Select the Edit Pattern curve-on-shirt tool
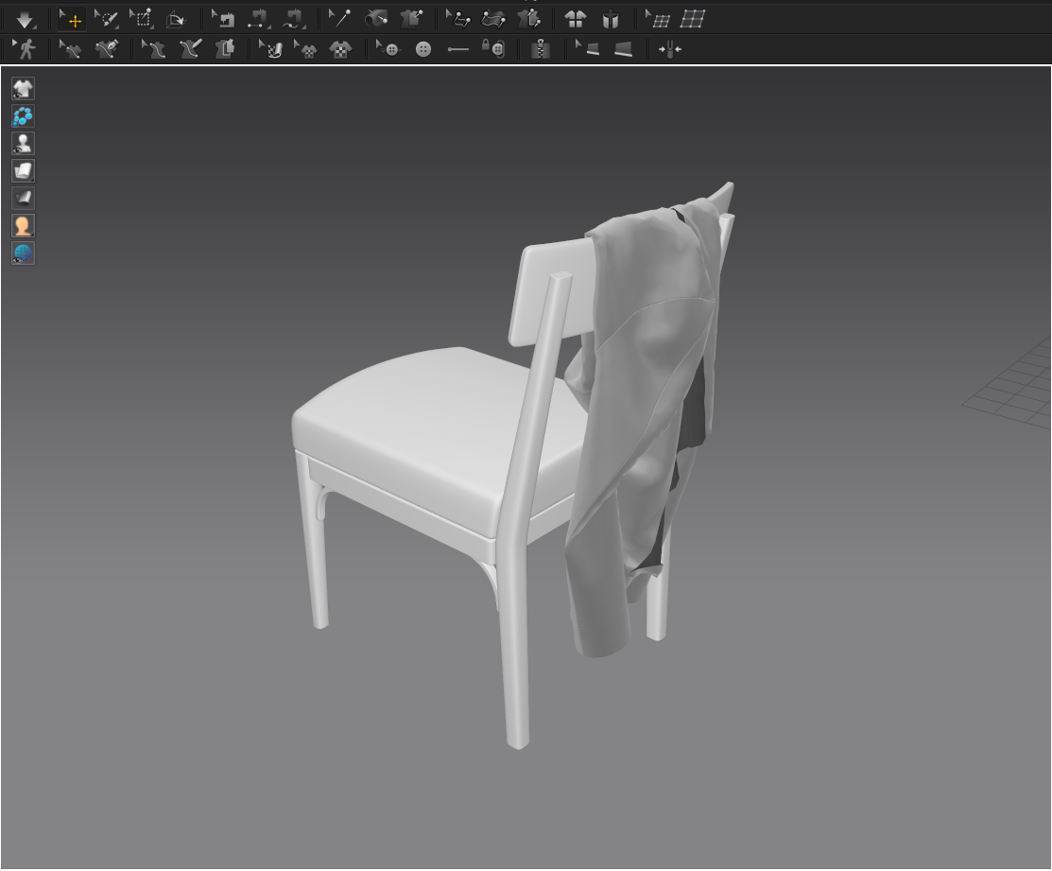Viewport: 1052px width, 871px height. click(71, 49)
